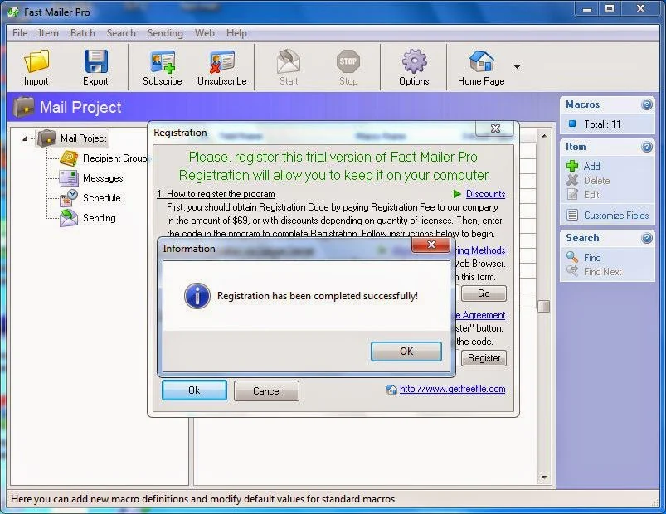Select Mail Project root briefcase icon

[46, 138]
